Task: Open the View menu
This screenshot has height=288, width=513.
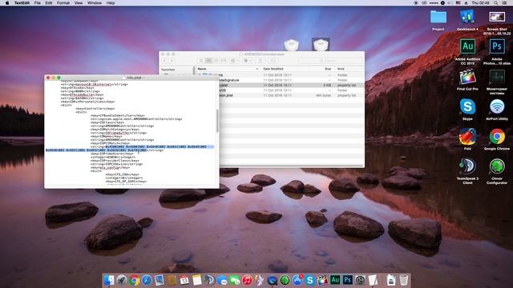Action: [79, 3]
